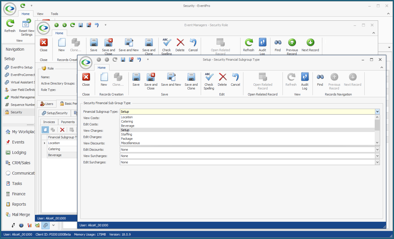Collapse ribbon chevron in Financial Subgroup window
394x239 pixels.
pyautogui.click(x=382, y=68)
